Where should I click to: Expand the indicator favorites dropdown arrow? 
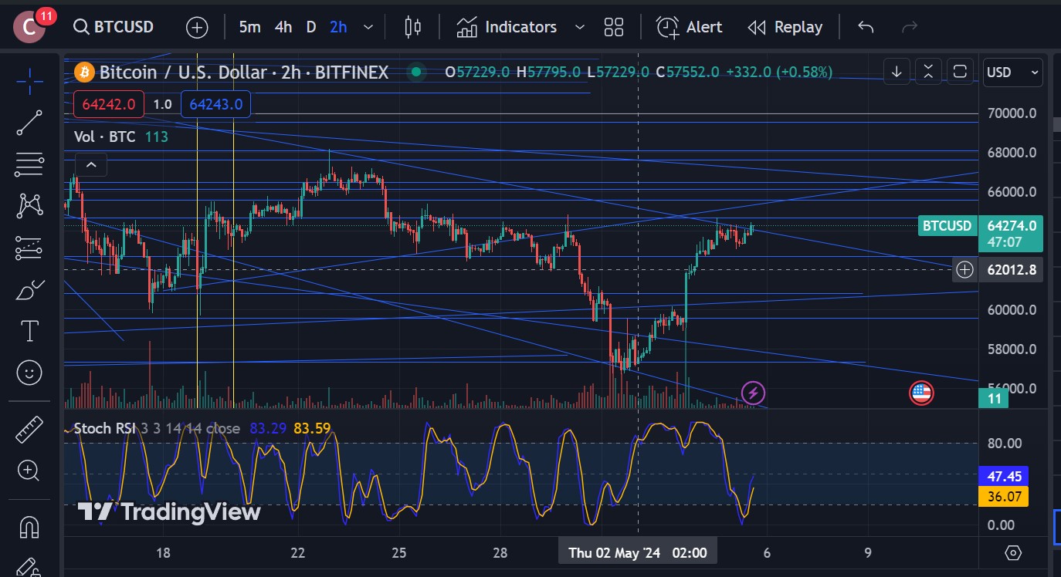pyautogui.click(x=580, y=27)
